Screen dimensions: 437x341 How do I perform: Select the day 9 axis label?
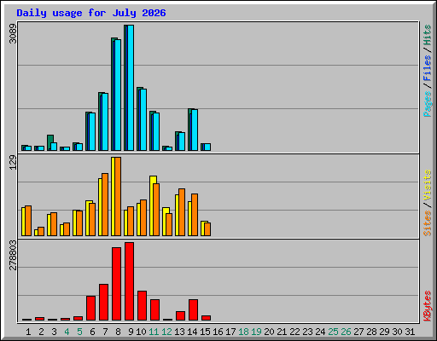[x=131, y=332]
